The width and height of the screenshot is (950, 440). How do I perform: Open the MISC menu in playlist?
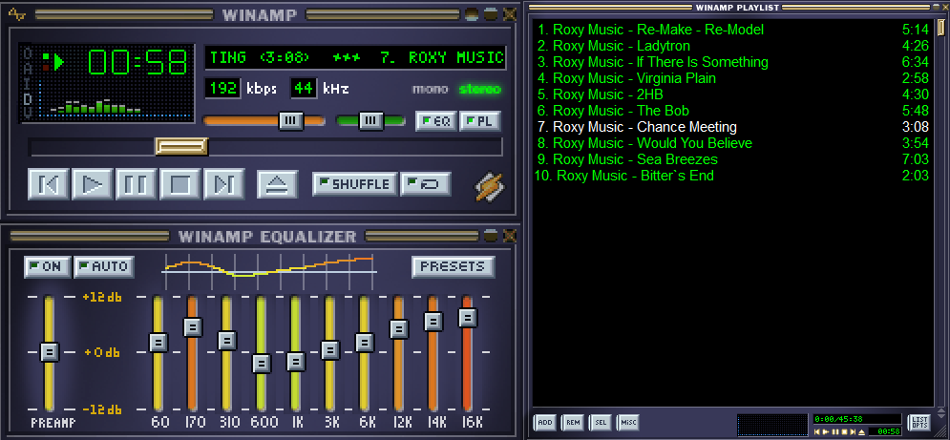[x=627, y=422]
